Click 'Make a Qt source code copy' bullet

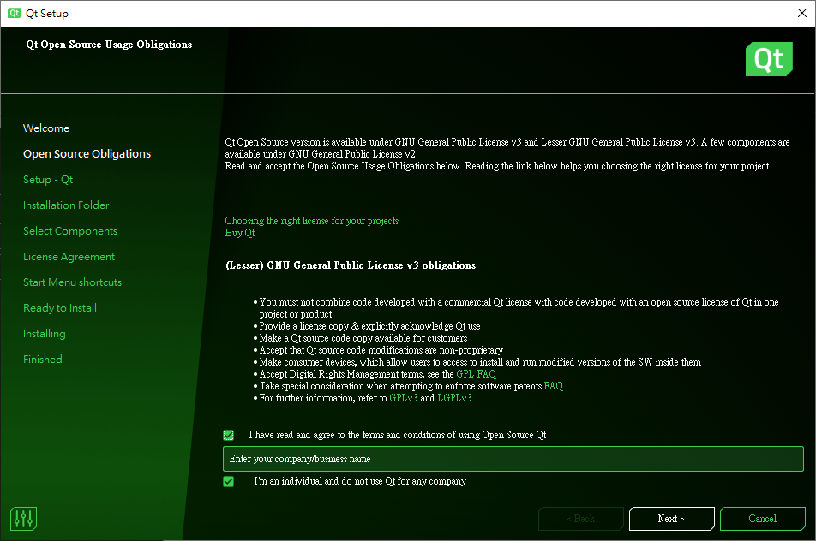[x=363, y=338]
